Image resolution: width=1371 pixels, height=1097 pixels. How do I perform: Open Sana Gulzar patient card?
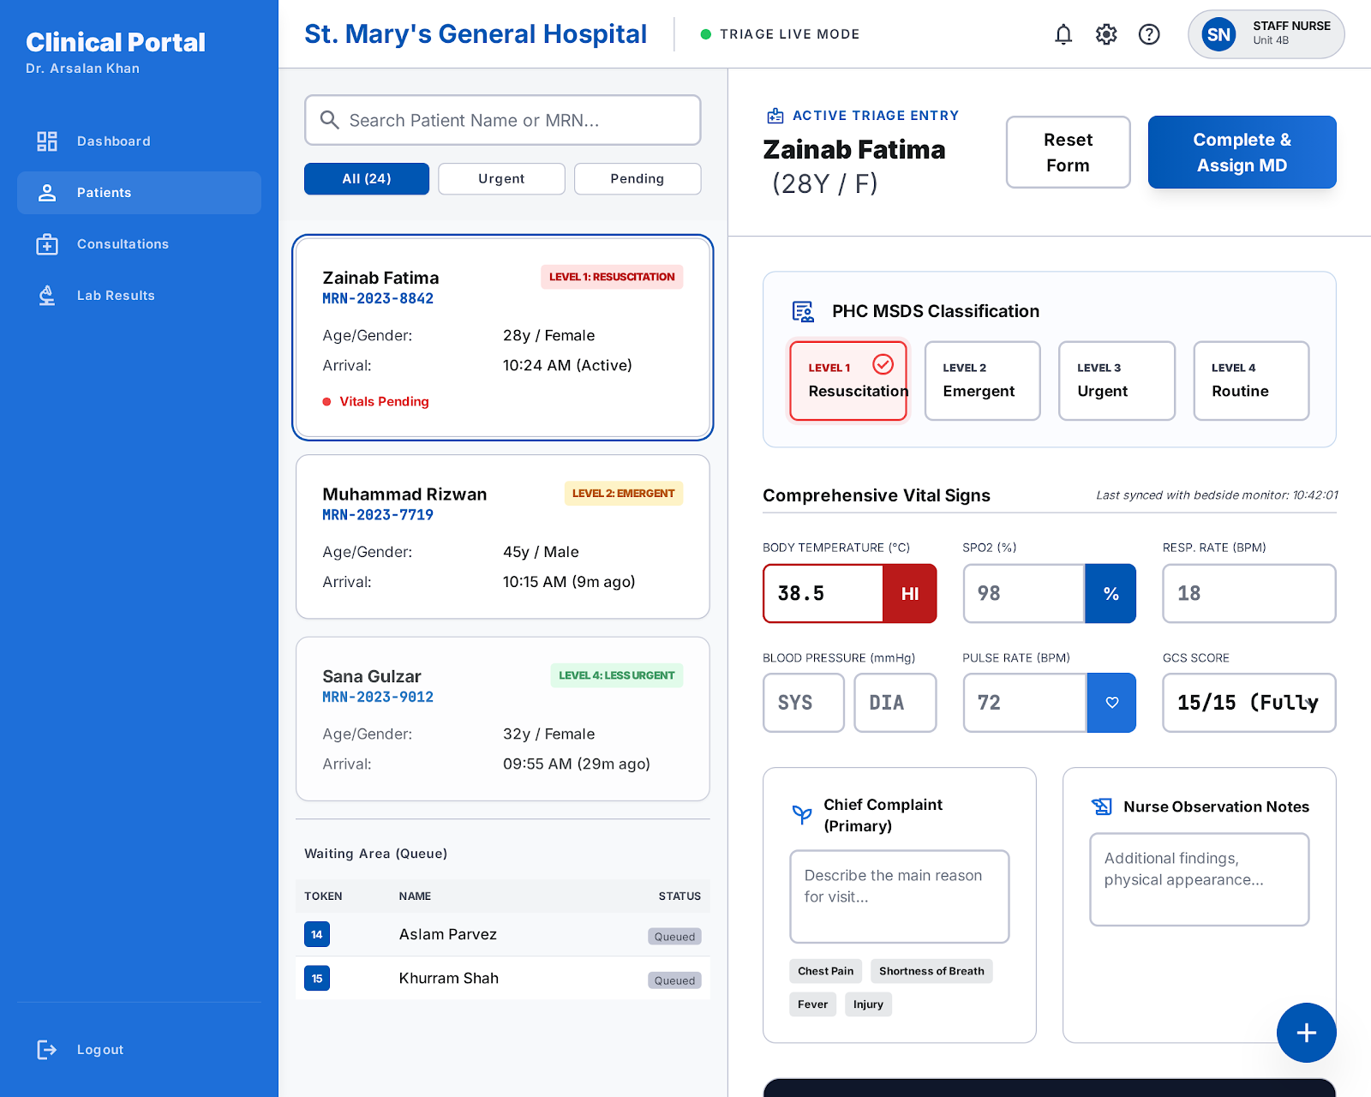[x=503, y=719]
